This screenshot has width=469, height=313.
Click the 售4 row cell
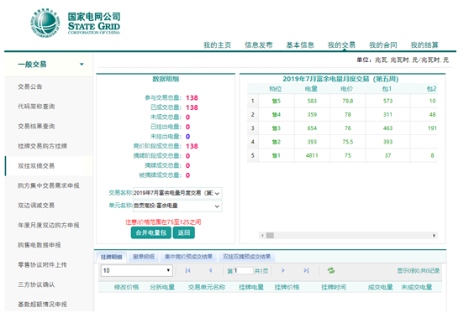tap(276, 115)
